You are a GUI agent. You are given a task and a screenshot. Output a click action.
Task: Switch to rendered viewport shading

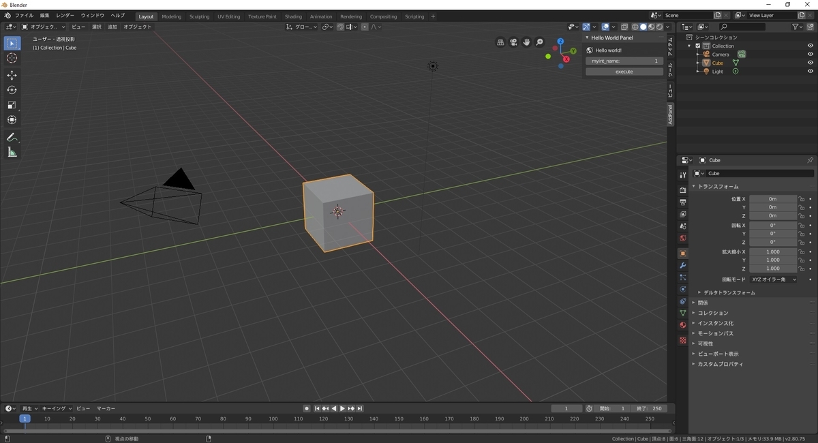click(659, 27)
